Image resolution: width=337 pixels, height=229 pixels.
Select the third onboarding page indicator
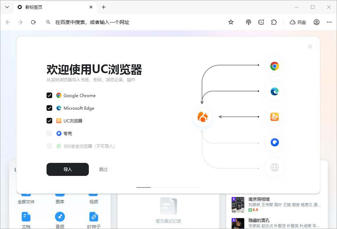click(x=177, y=187)
